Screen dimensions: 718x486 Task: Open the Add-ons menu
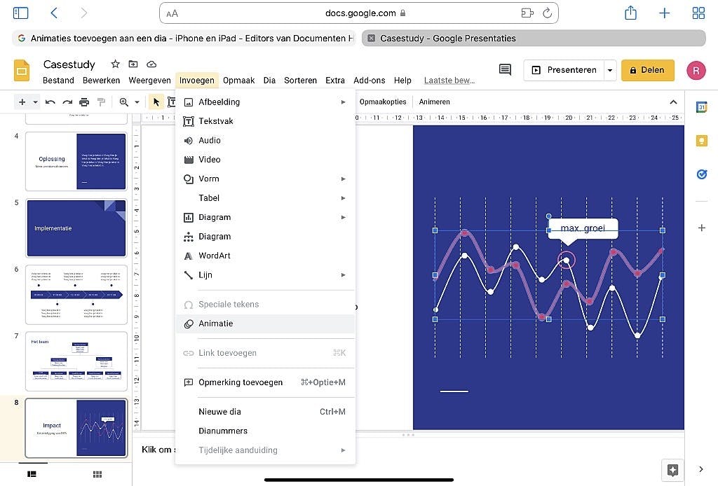point(369,81)
